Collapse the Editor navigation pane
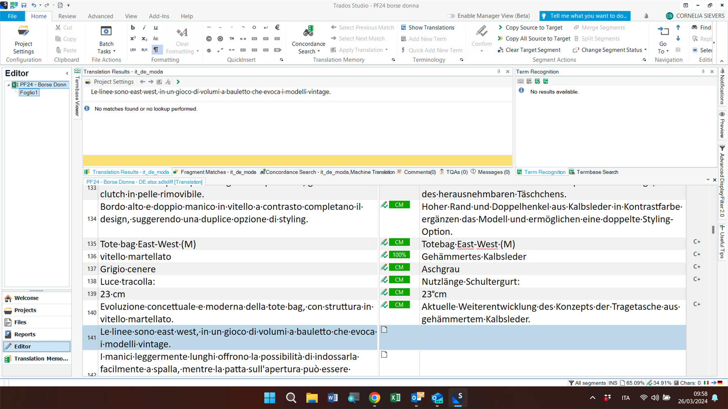The height and width of the screenshot is (409, 728). (x=67, y=73)
